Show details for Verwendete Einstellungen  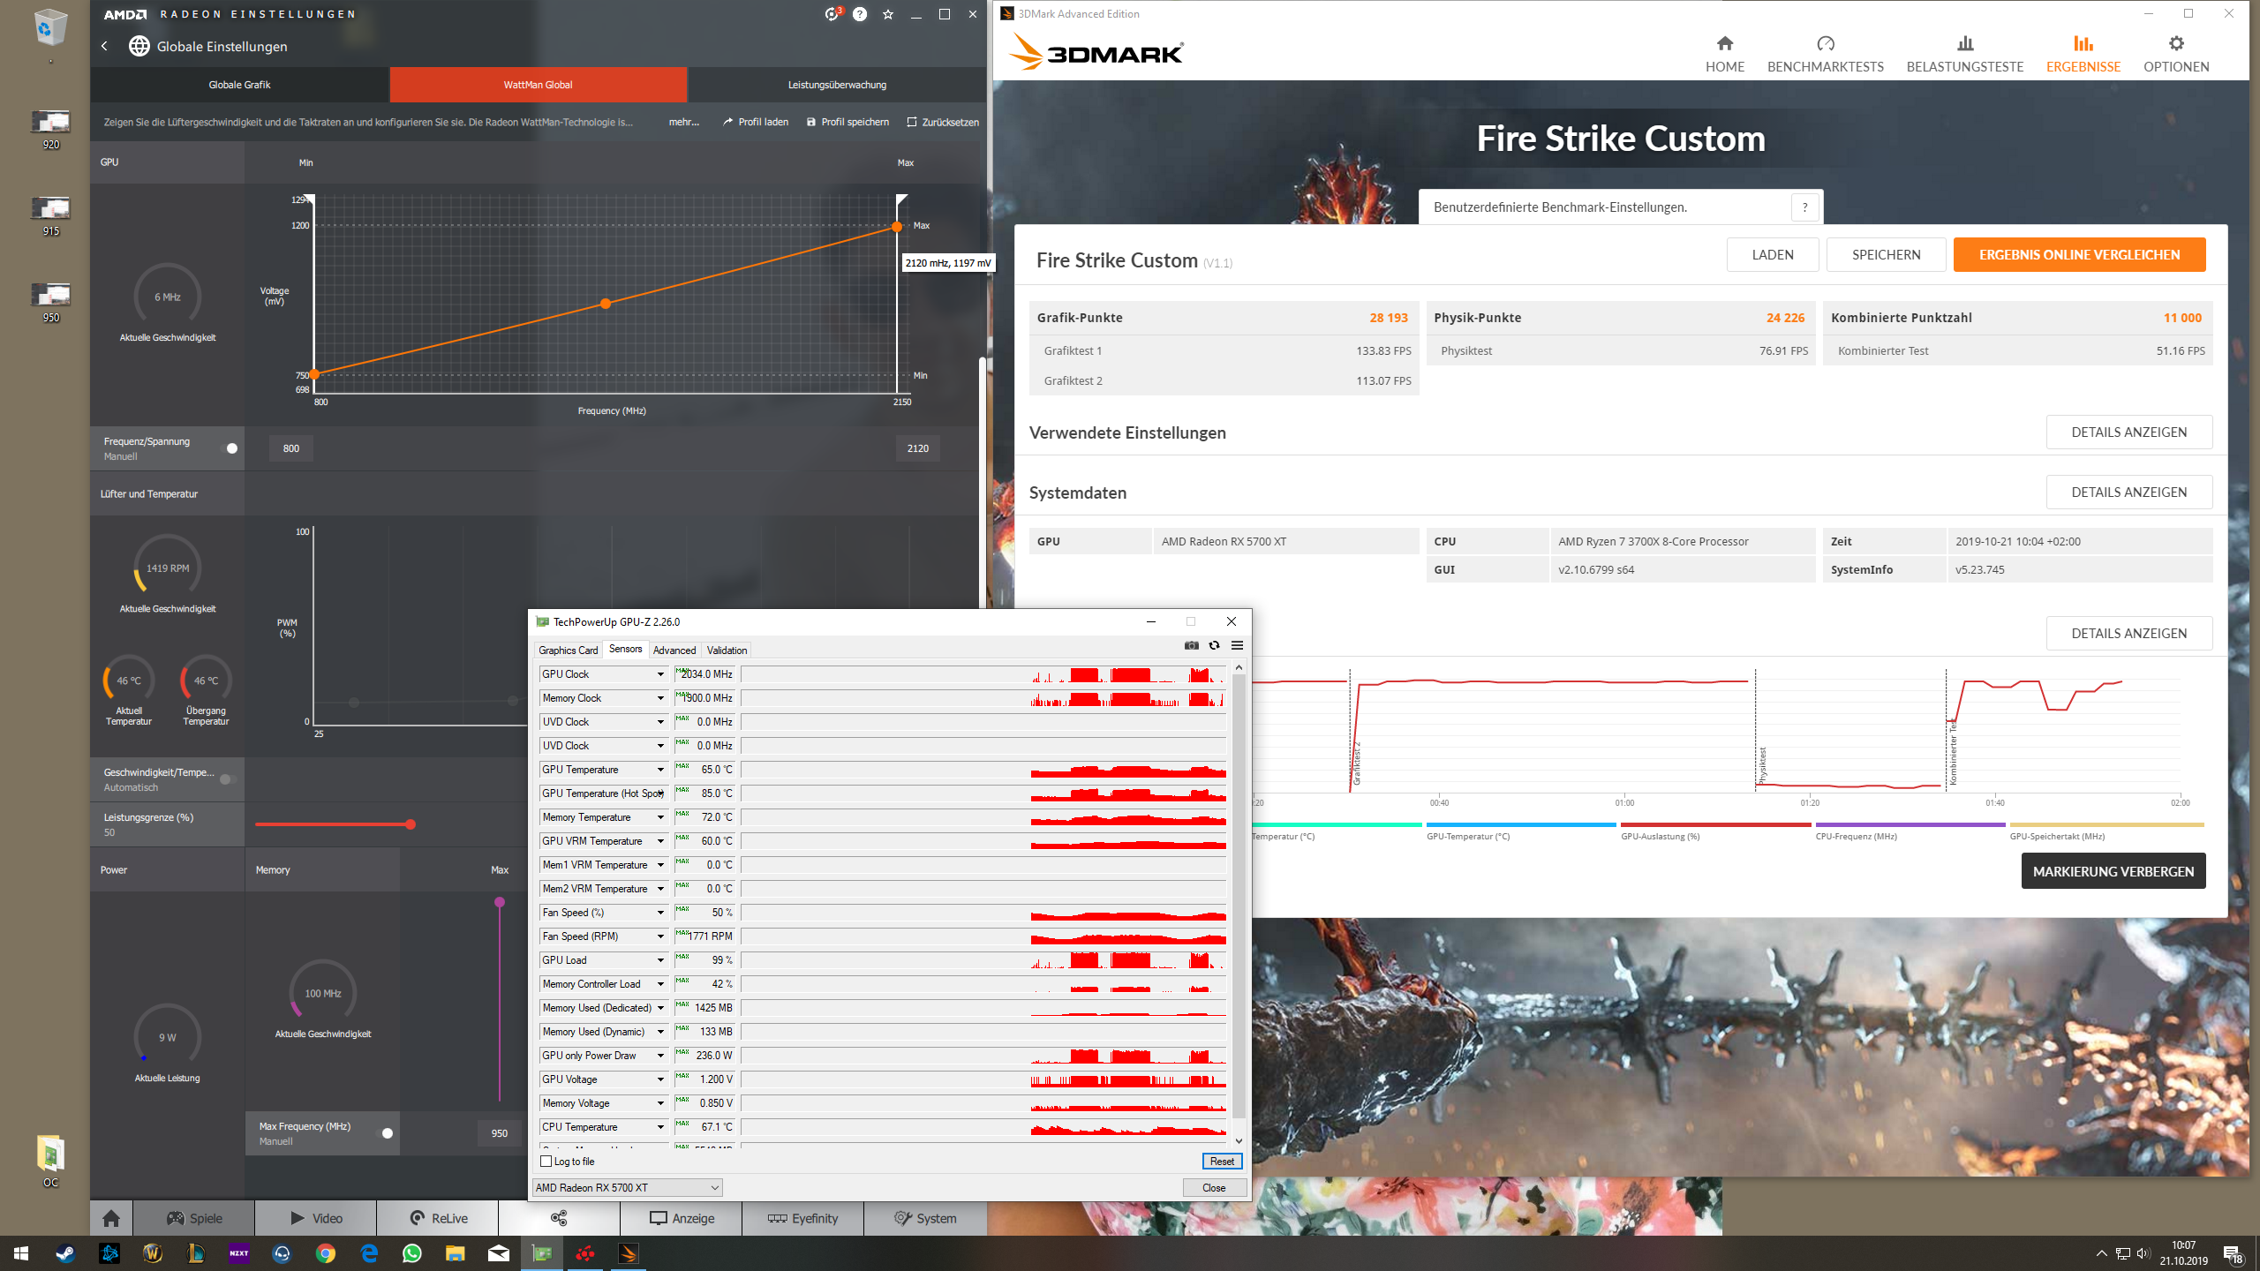pos(2129,432)
